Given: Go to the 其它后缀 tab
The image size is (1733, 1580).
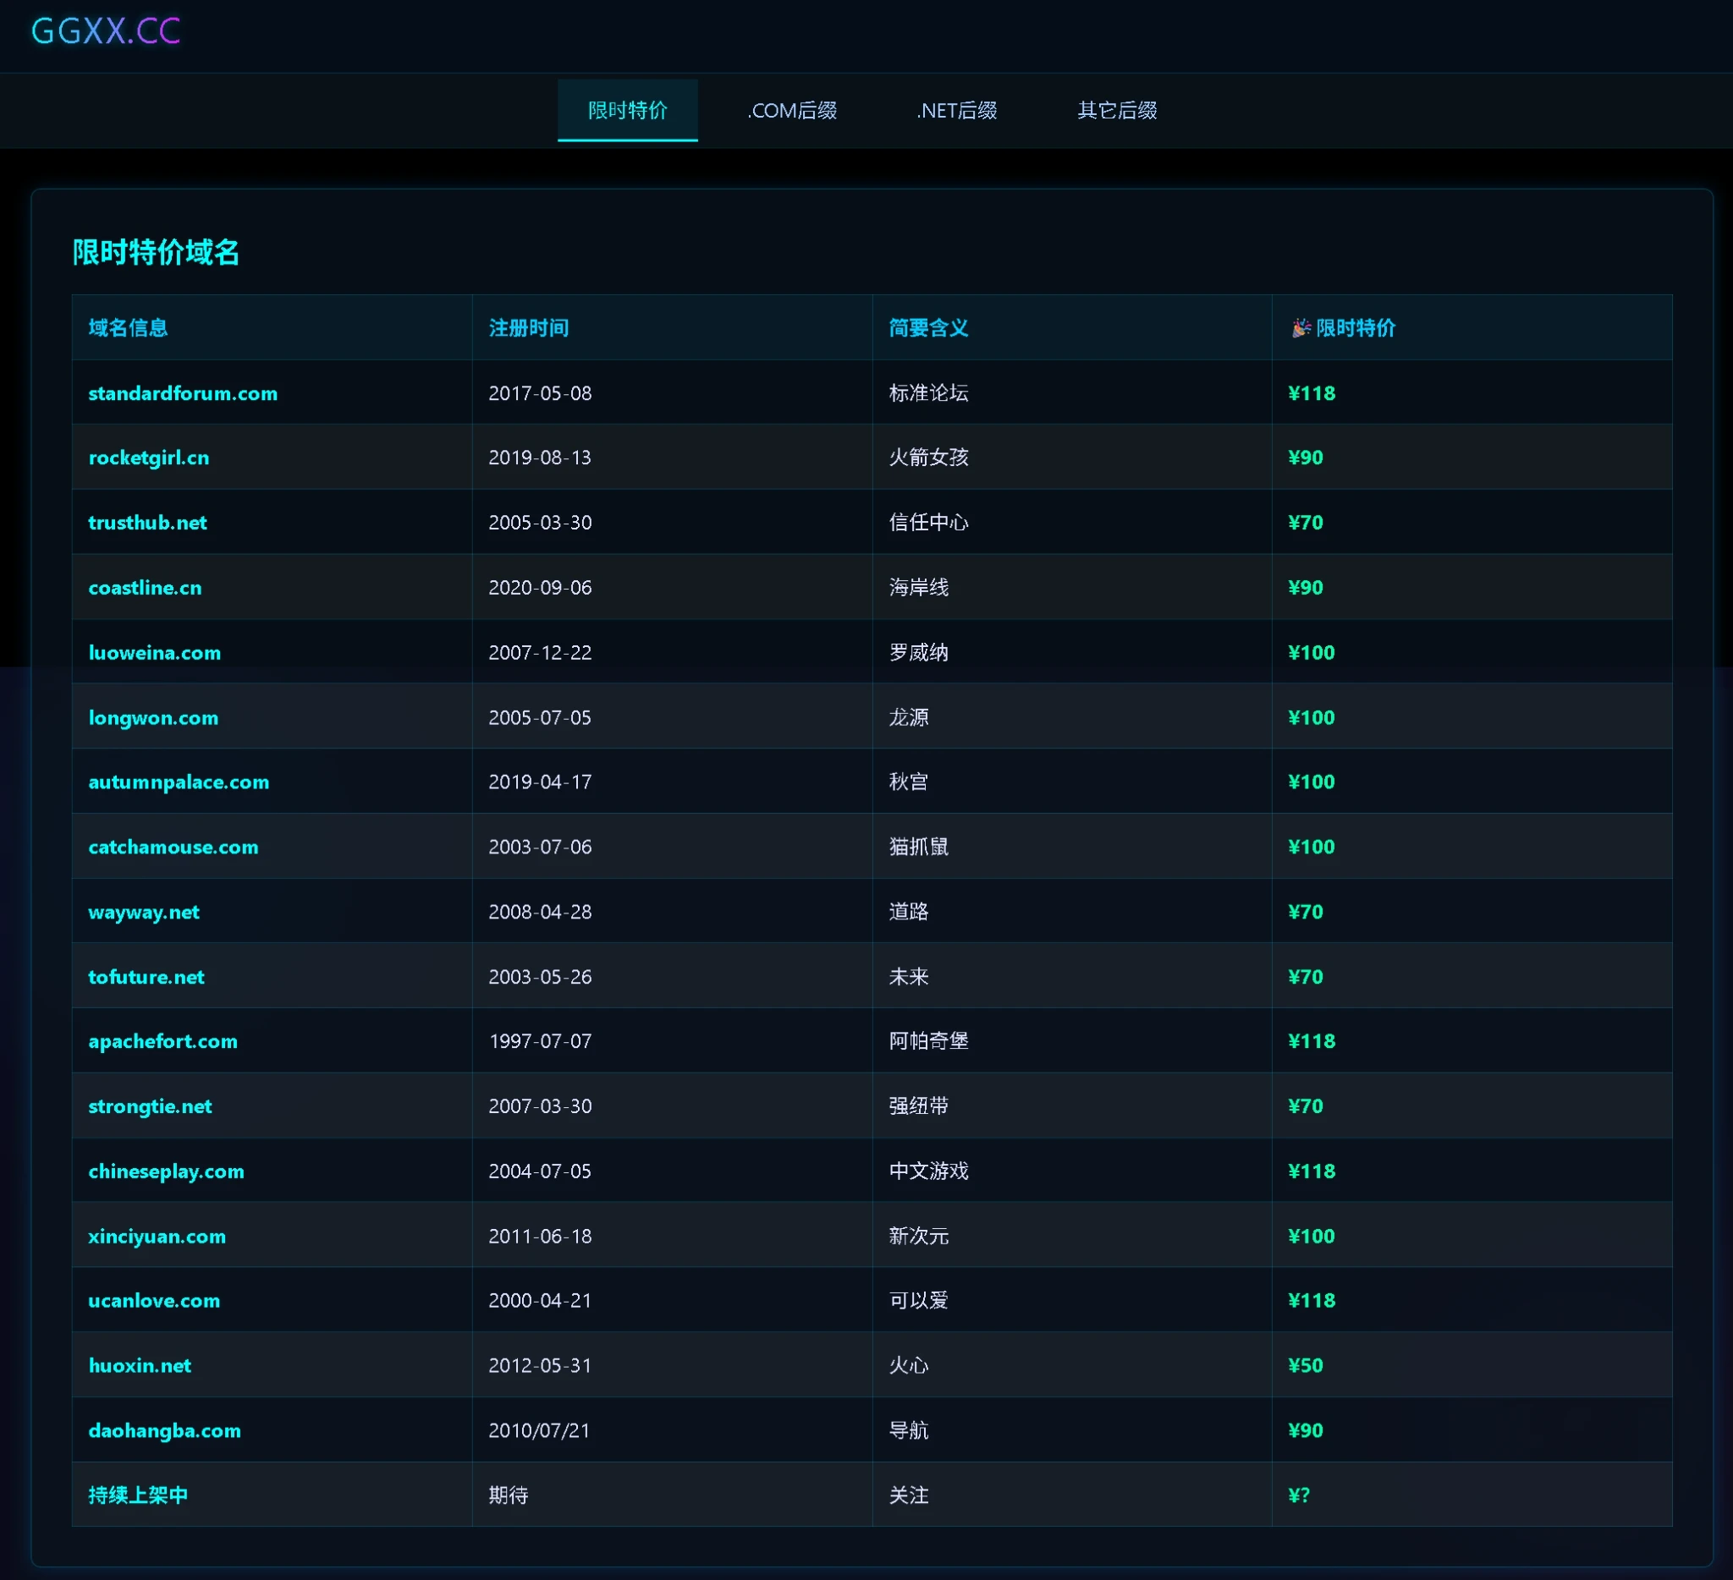Looking at the screenshot, I should pyautogui.click(x=1117, y=110).
